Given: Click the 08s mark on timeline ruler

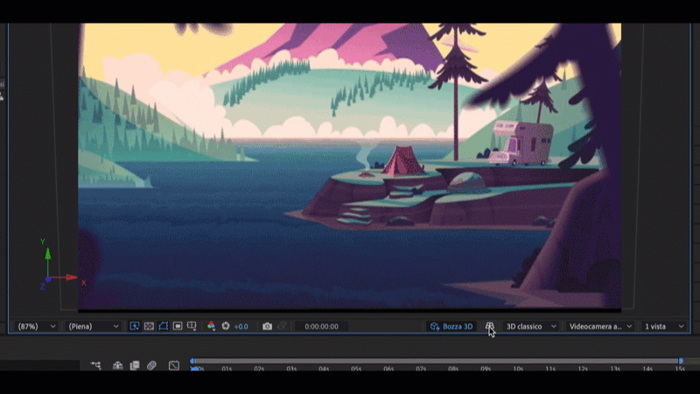Looking at the screenshot, I should pyautogui.click(x=453, y=369).
